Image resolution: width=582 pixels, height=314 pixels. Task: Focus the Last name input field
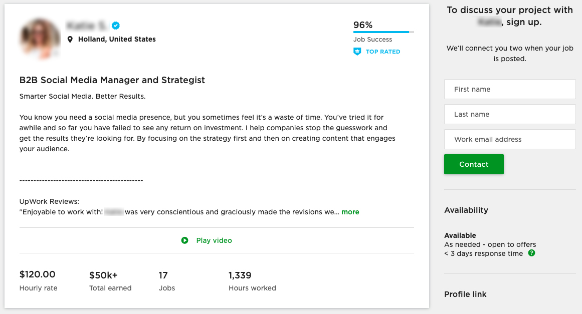click(x=510, y=114)
